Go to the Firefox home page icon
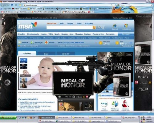 click(x=20, y=5)
